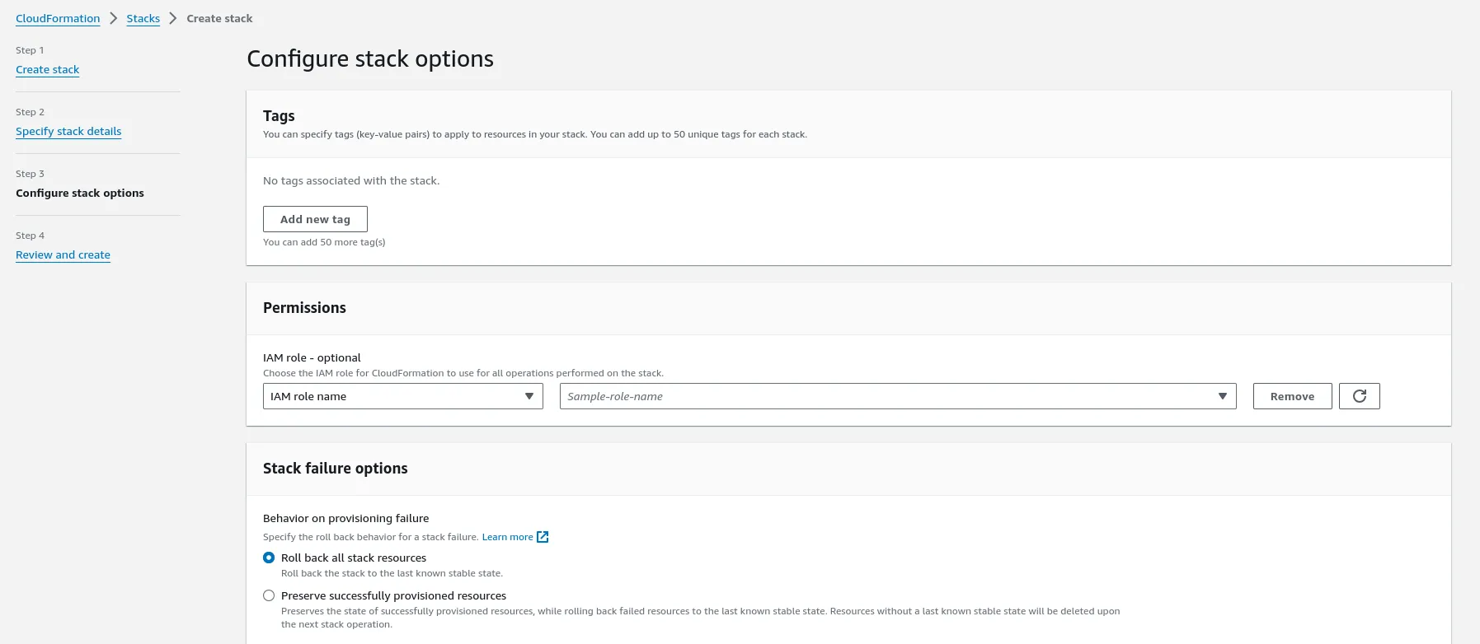Click the Add new tag button
This screenshot has width=1480, height=644.
(315, 219)
